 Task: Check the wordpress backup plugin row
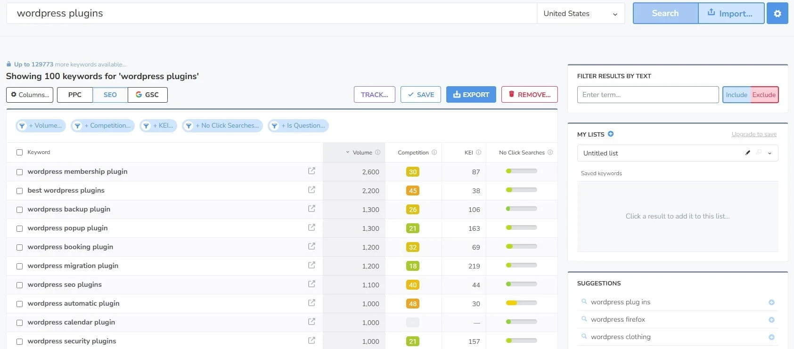pyautogui.click(x=19, y=210)
